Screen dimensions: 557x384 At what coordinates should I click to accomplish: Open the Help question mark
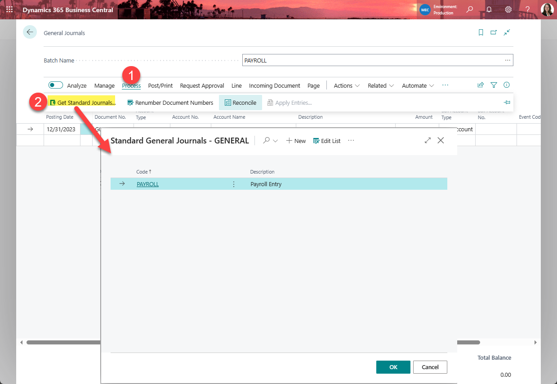(528, 9)
